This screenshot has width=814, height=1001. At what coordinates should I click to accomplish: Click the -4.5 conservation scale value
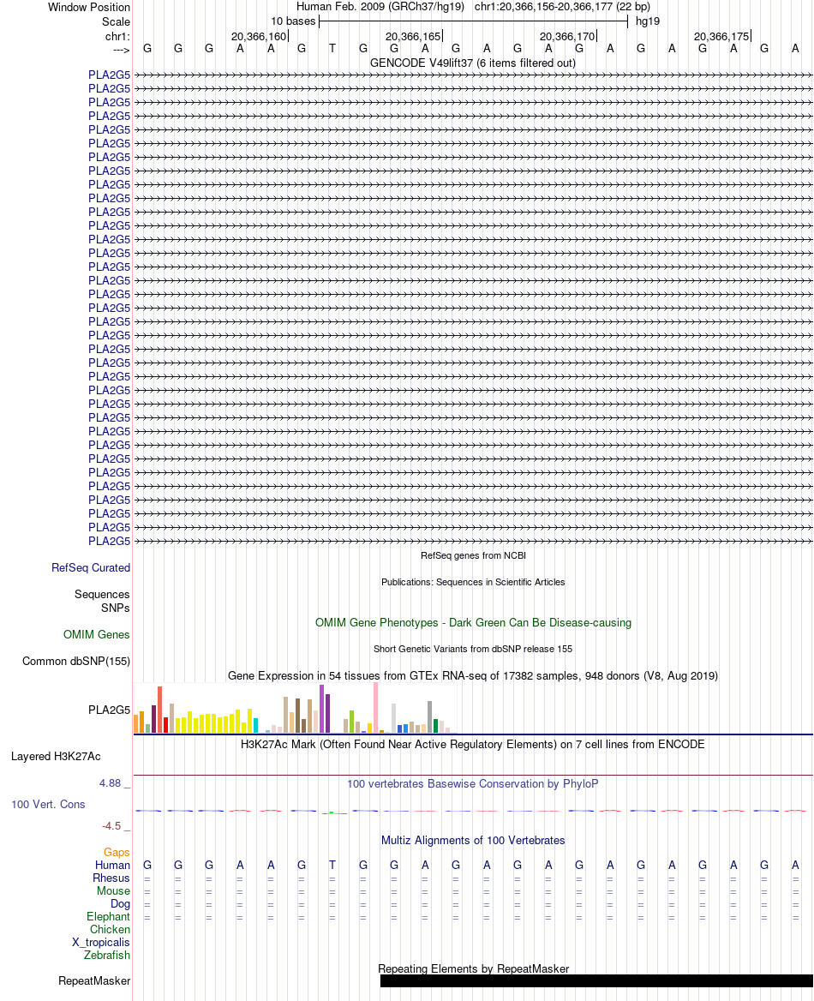click(111, 826)
